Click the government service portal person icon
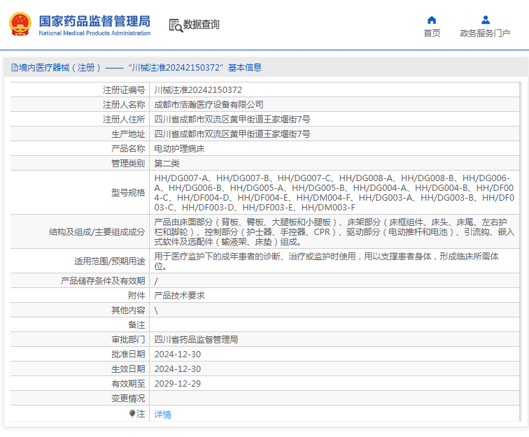 pos(486,20)
